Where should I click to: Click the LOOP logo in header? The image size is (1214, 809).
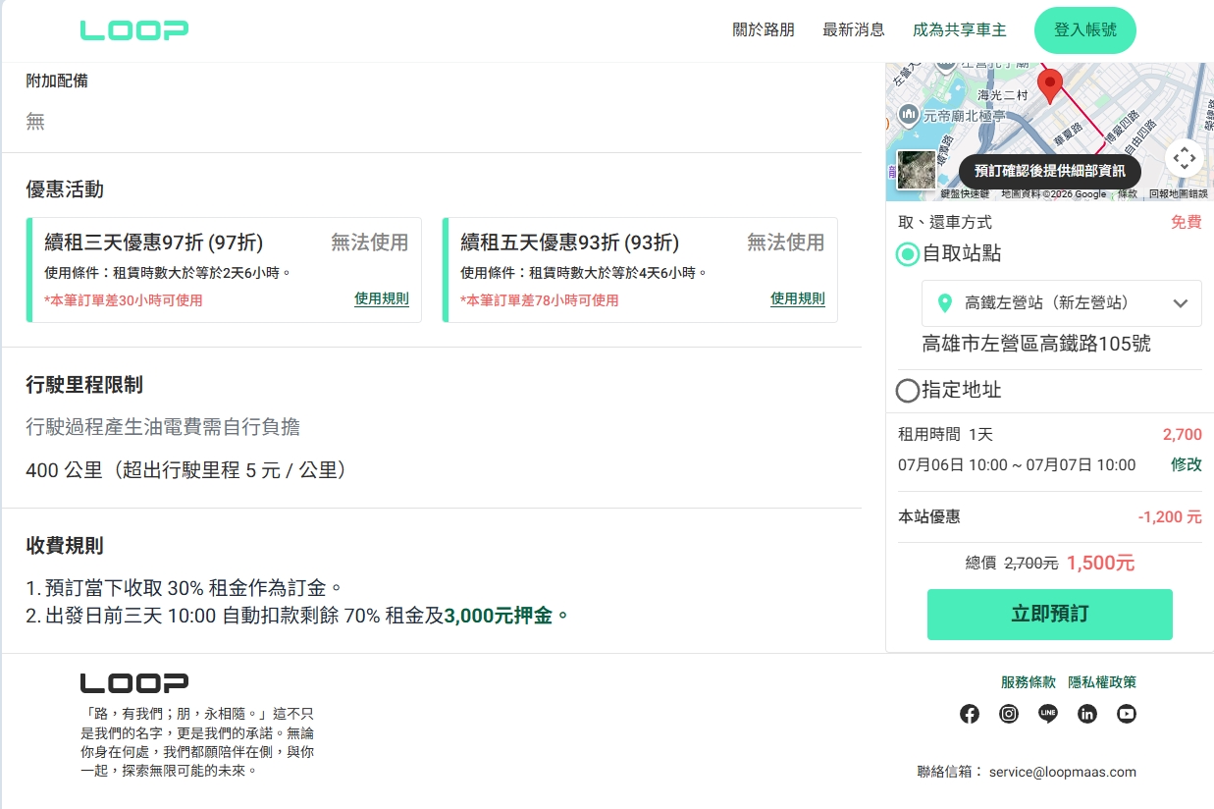click(133, 30)
